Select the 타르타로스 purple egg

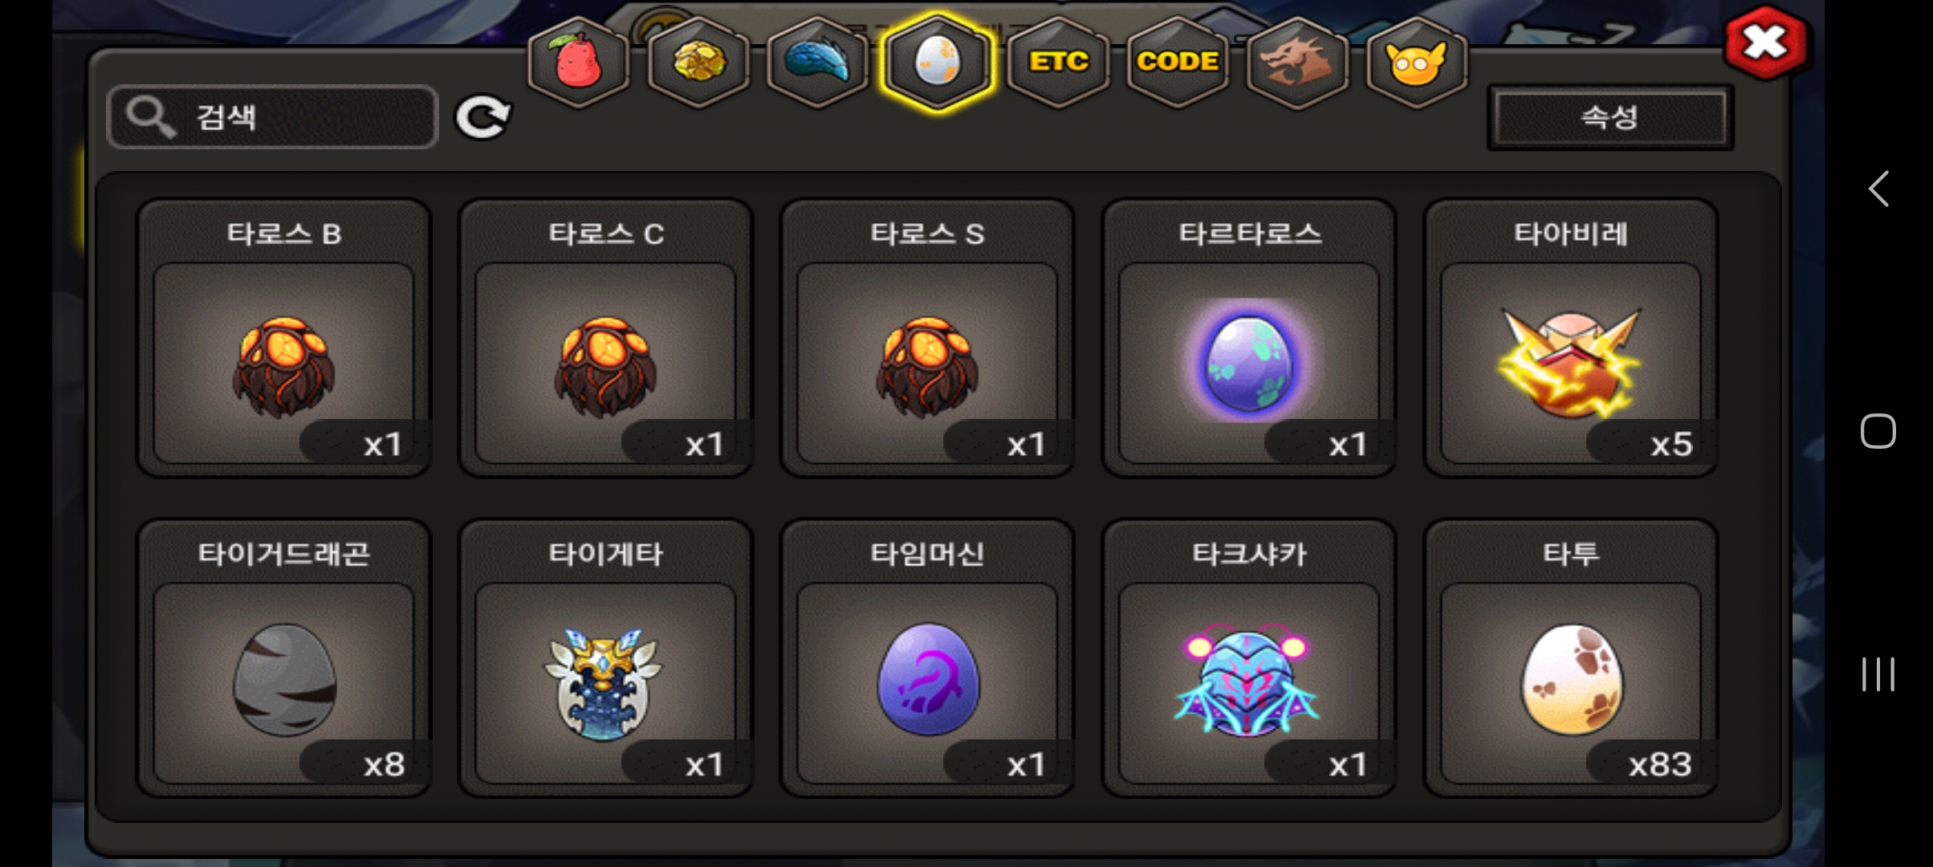(x=1249, y=337)
